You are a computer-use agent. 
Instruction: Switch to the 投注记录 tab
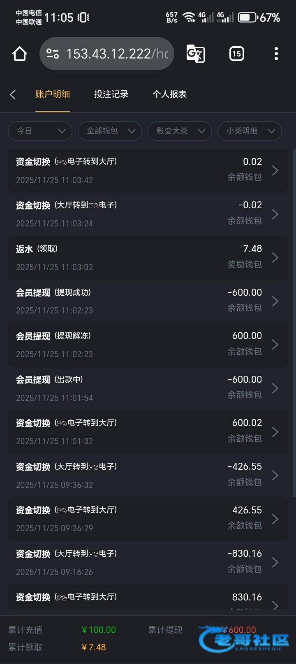111,94
